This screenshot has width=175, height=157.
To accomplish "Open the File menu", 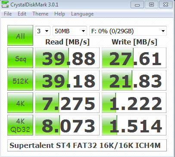I will (x=8, y=14).
